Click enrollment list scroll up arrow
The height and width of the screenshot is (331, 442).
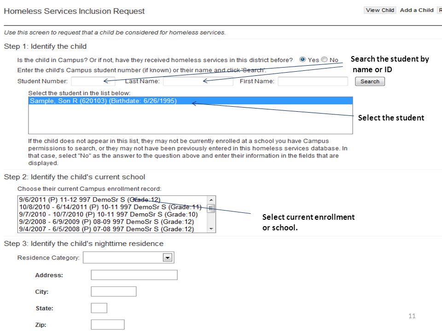(211, 200)
